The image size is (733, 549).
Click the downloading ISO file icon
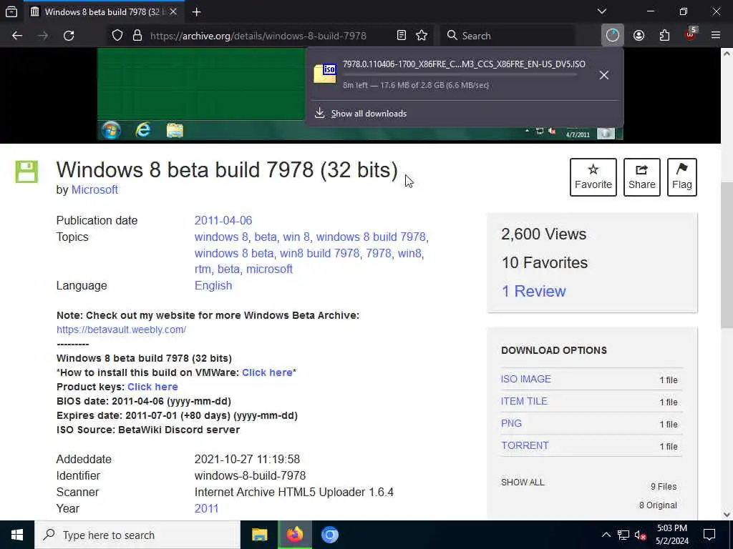click(325, 74)
